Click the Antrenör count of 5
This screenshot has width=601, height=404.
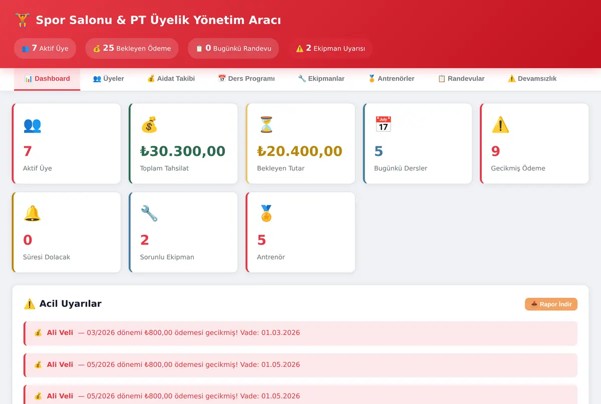[x=261, y=240]
